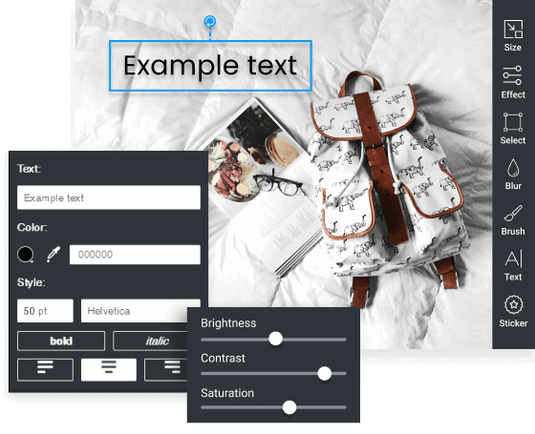Click the Example text input field

[x=109, y=197]
